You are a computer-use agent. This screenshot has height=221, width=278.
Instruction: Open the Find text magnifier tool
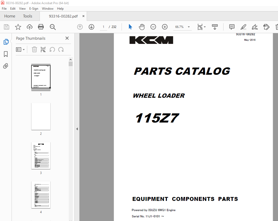53,27
